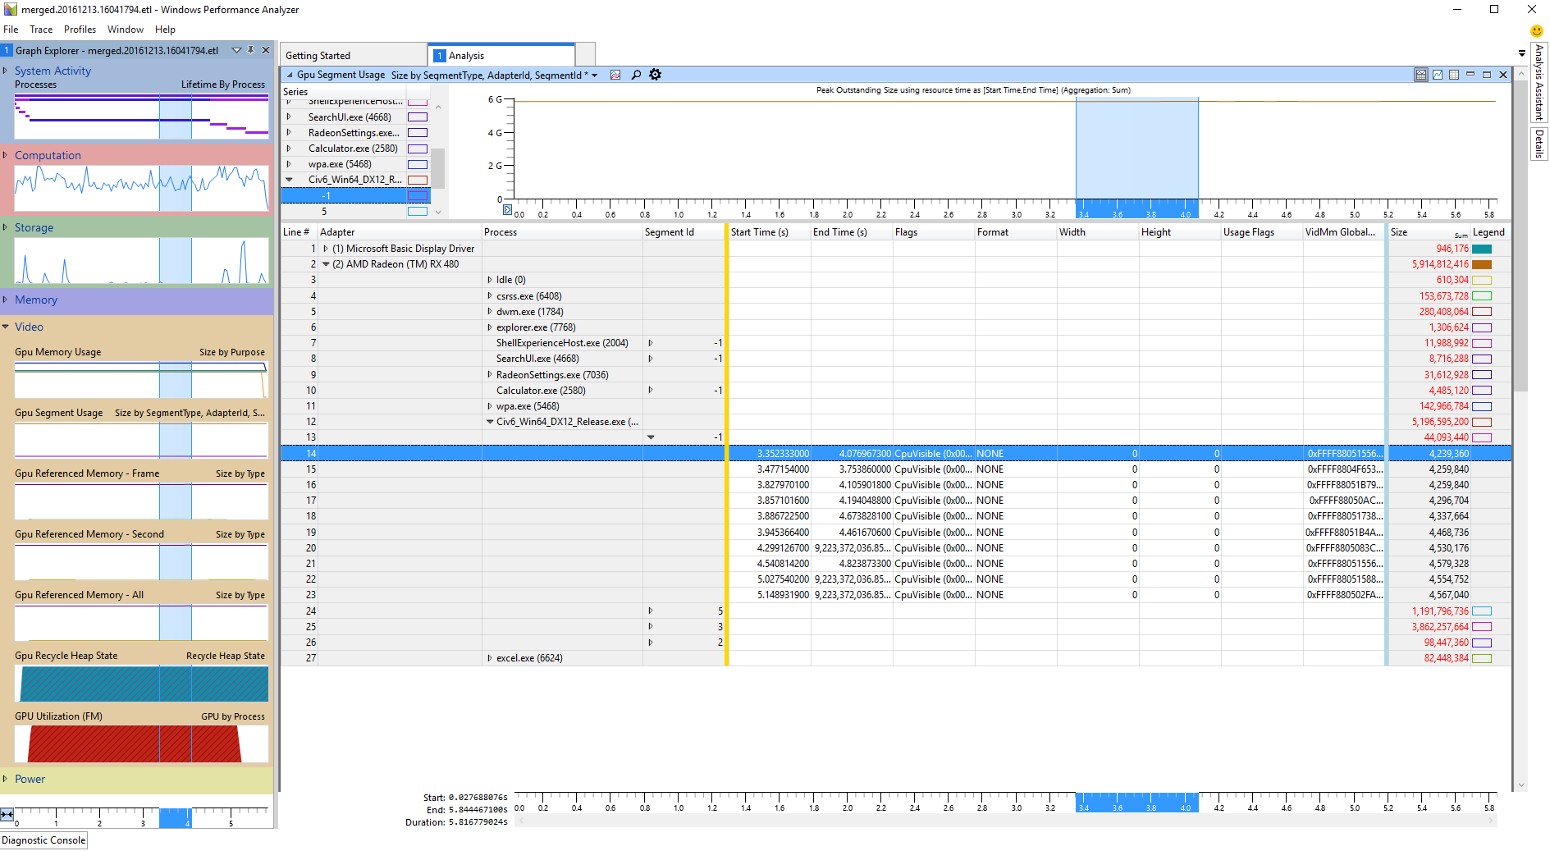Open the Analysis Assistant side panel
The width and height of the screenshot is (1550, 851).
pos(1539,82)
